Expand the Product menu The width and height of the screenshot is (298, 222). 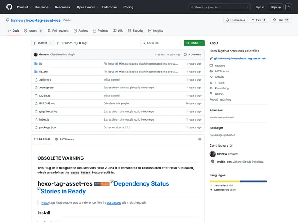24,7
